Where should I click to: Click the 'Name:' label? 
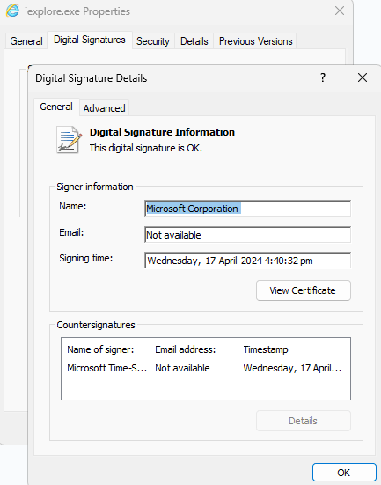73,206
